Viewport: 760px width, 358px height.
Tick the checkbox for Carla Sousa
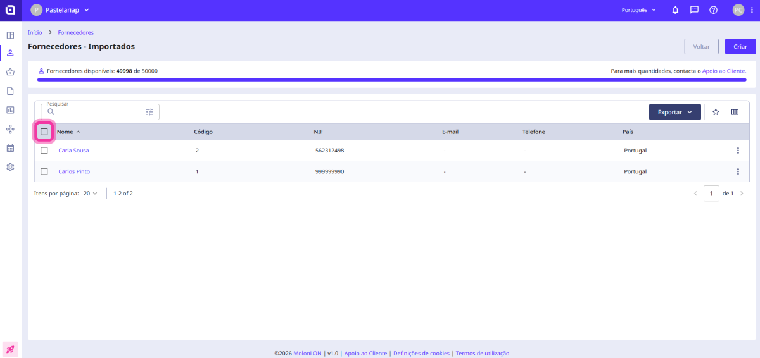[44, 151]
